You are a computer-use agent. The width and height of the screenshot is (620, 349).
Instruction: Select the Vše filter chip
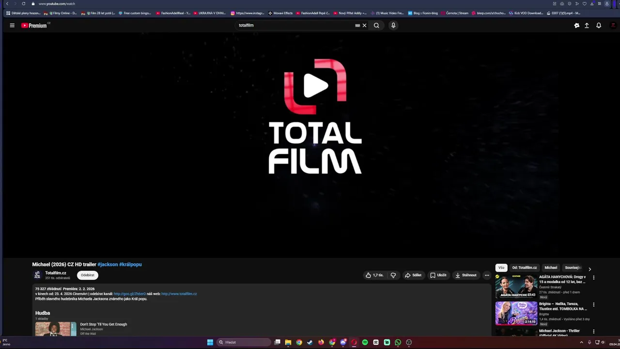tap(501, 268)
